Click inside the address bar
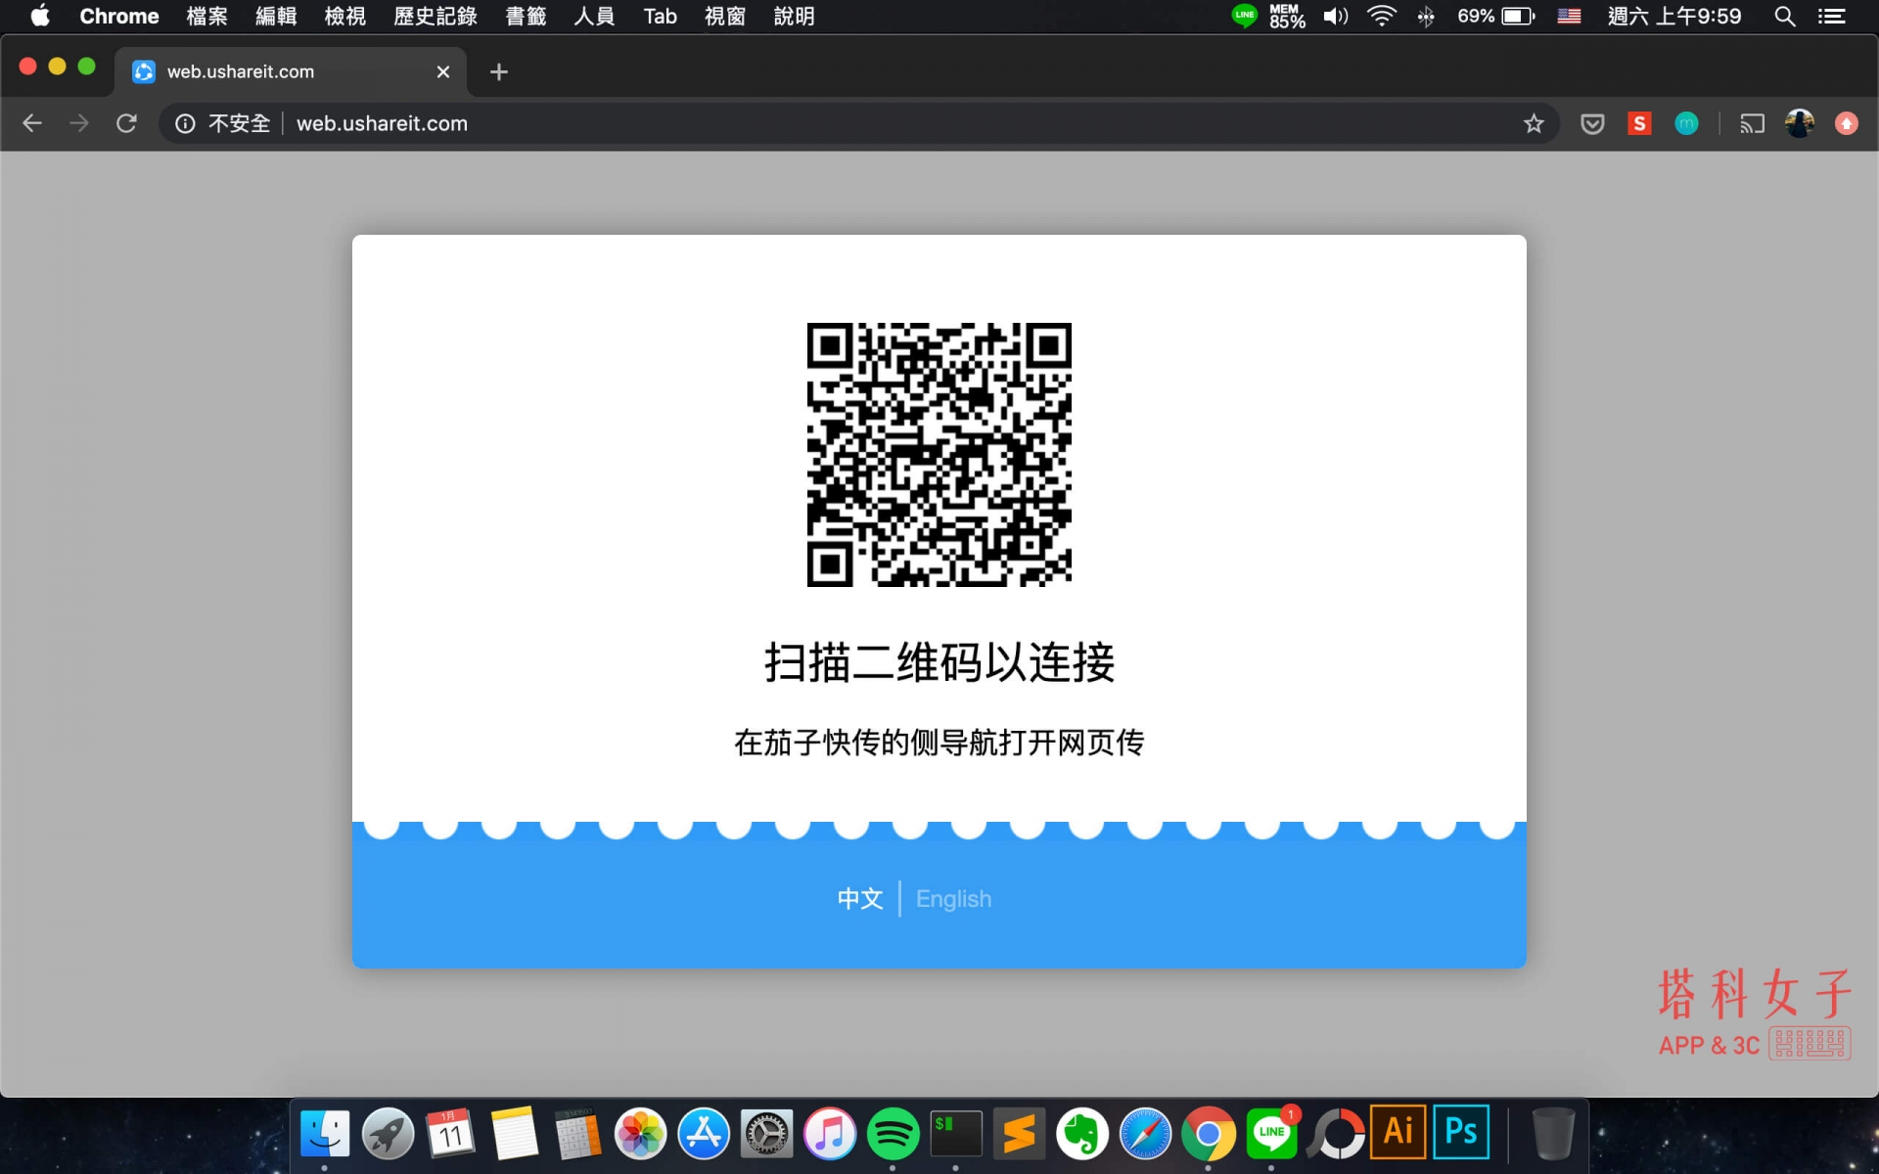This screenshot has width=1879, height=1174. point(685,123)
